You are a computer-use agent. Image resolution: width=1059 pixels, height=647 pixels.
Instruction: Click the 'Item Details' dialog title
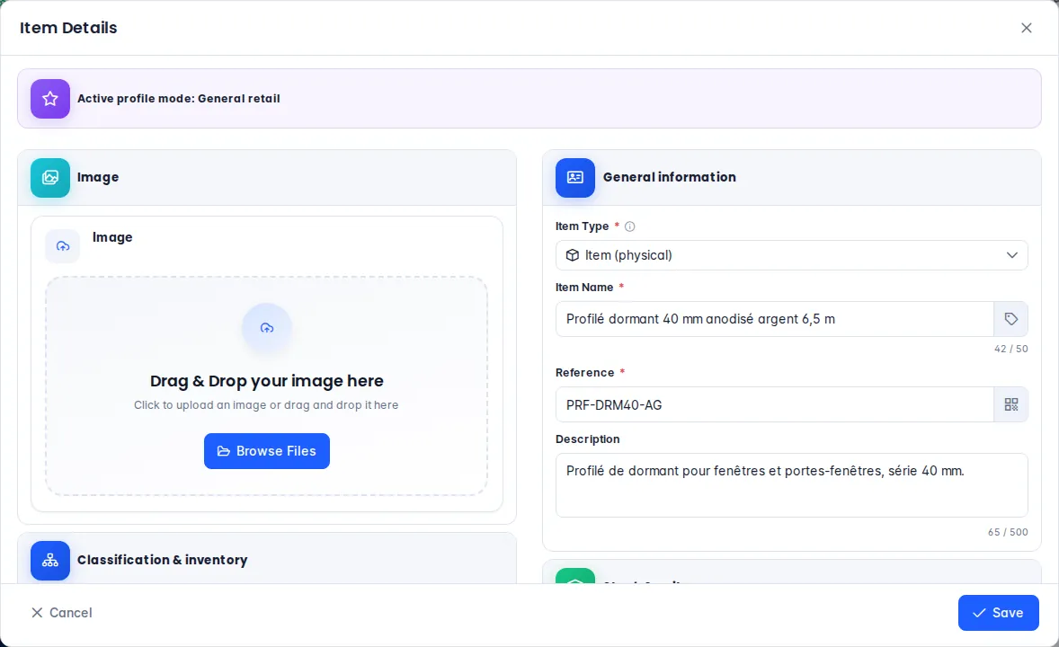point(68,28)
